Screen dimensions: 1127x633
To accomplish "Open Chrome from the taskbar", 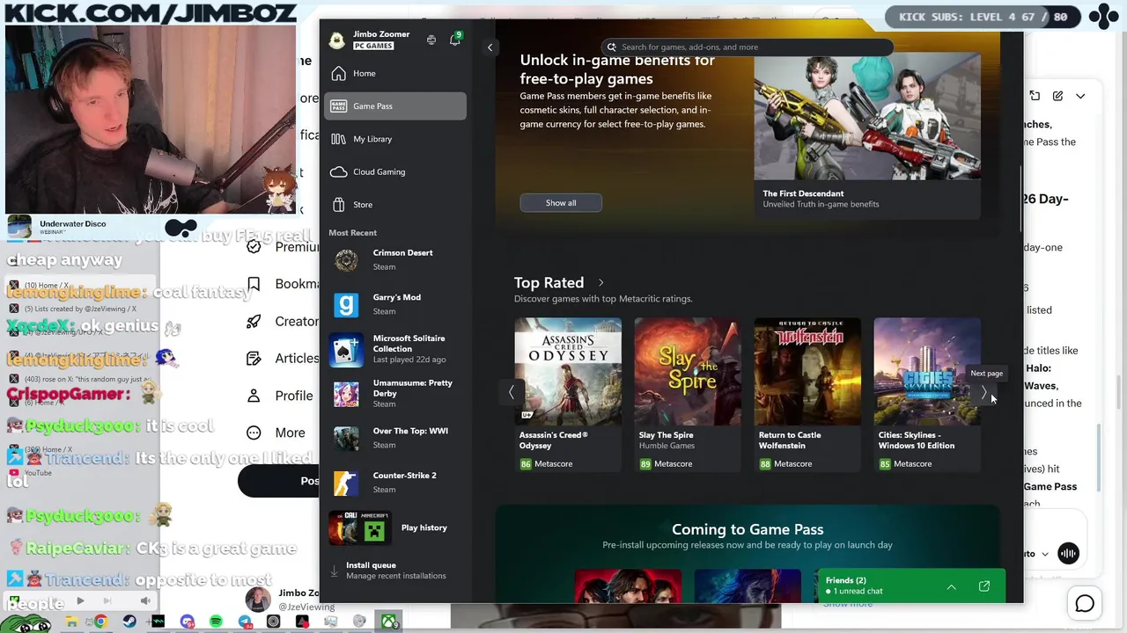I will (x=100, y=622).
